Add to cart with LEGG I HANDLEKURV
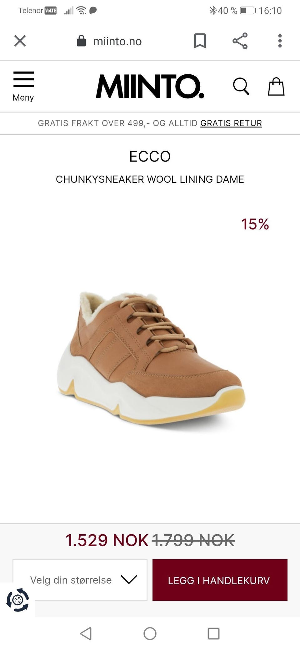The width and height of the screenshot is (300, 650). pyautogui.click(x=220, y=580)
